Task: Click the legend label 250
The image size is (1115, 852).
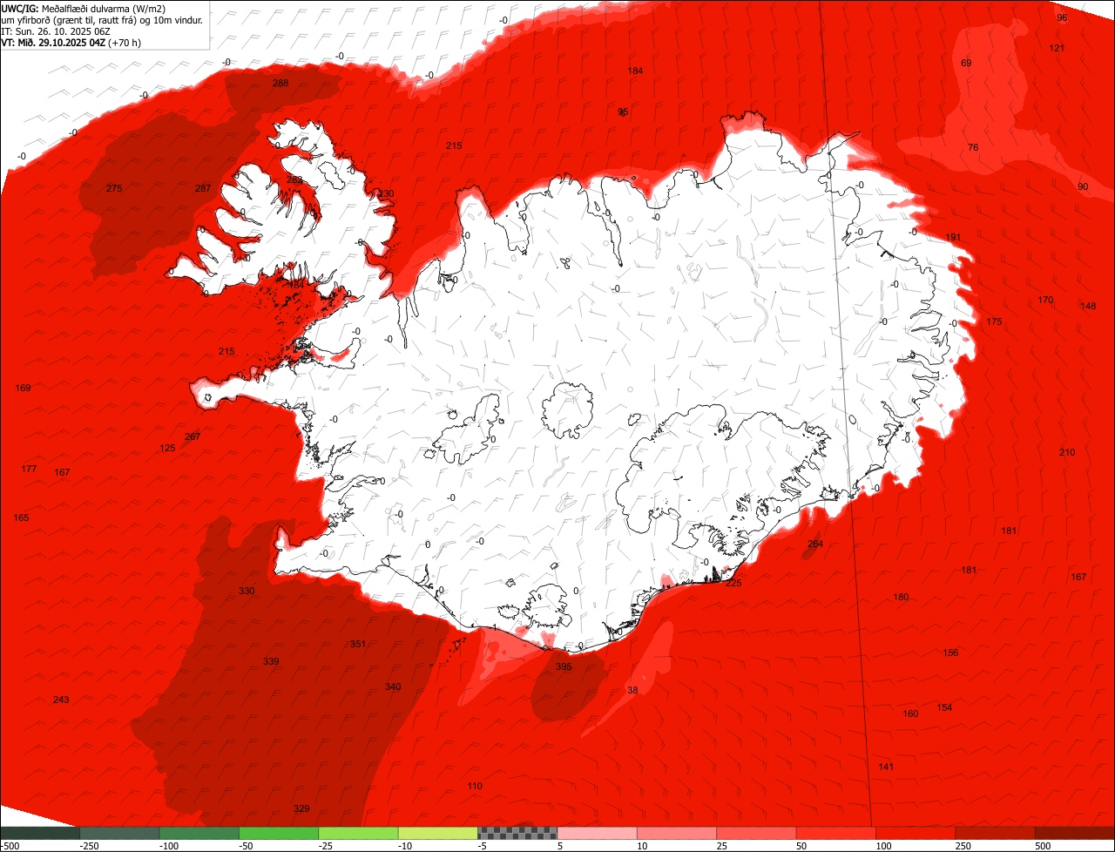Action: (x=963, y=846)
